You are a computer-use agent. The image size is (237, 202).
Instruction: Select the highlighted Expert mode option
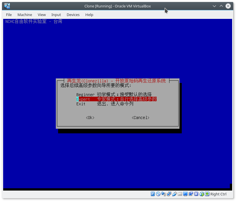point(116,99)
